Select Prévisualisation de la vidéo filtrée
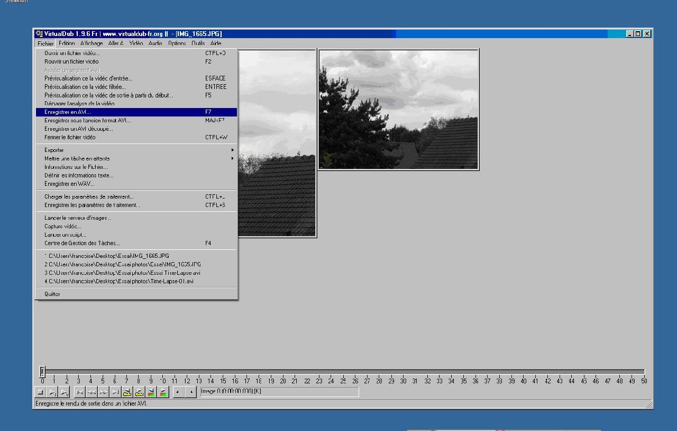677x431 pixels. coord(136,87)
